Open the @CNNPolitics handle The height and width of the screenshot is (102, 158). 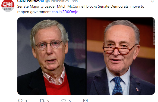click(57, 1)
